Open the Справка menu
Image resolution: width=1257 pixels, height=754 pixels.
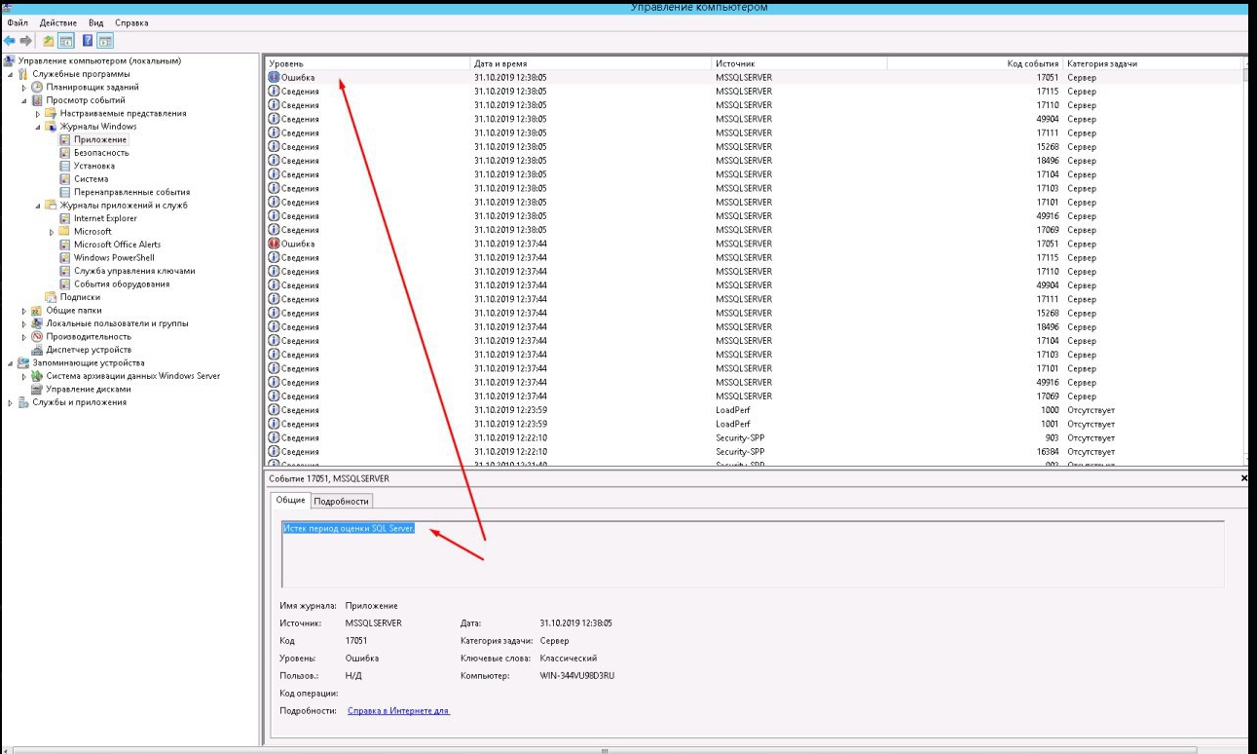[x=131, y=22]
